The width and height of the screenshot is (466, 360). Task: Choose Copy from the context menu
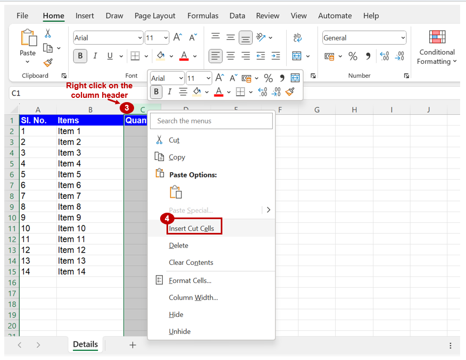click(211, 157)
